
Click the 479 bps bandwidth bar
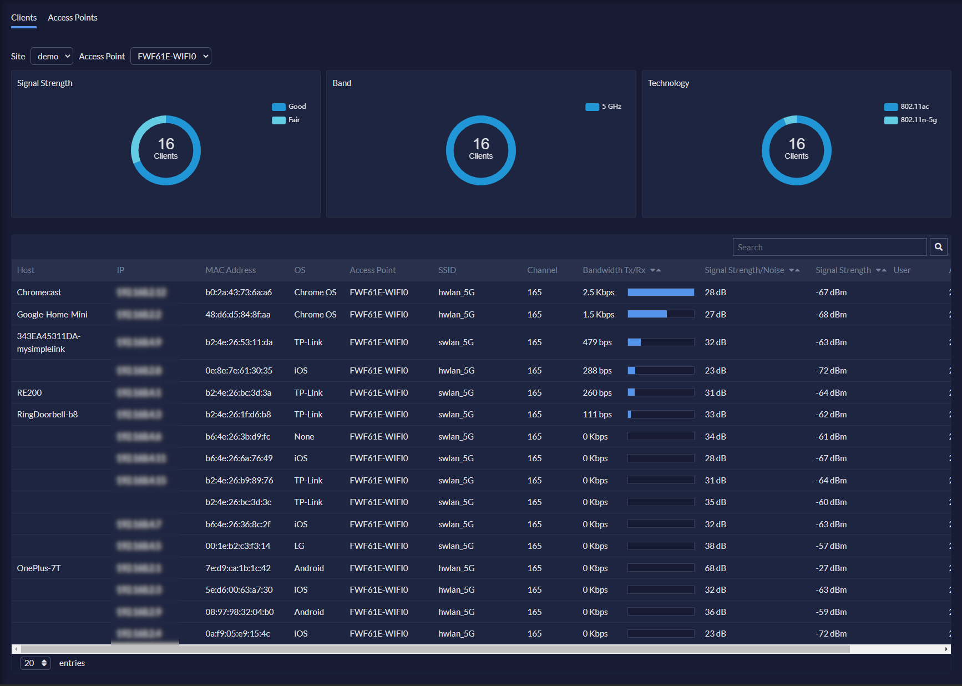(661, 342)
